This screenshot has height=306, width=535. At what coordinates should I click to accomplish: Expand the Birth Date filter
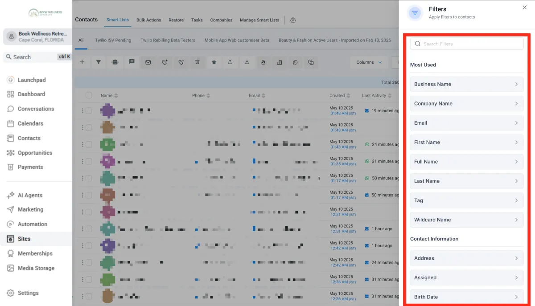(x=467, y=297)
